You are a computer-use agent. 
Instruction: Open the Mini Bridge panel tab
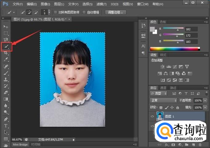[20, 144]
